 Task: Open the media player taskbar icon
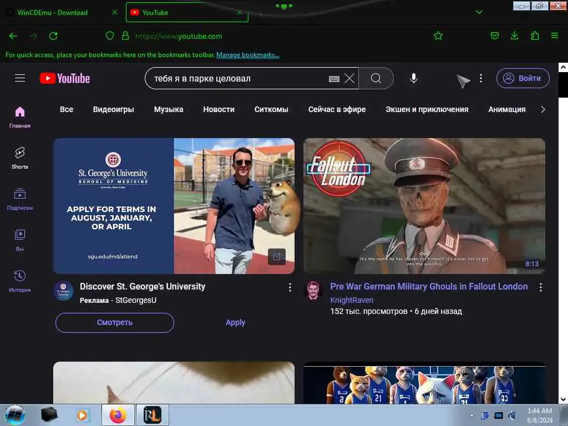tap(82, 415)
